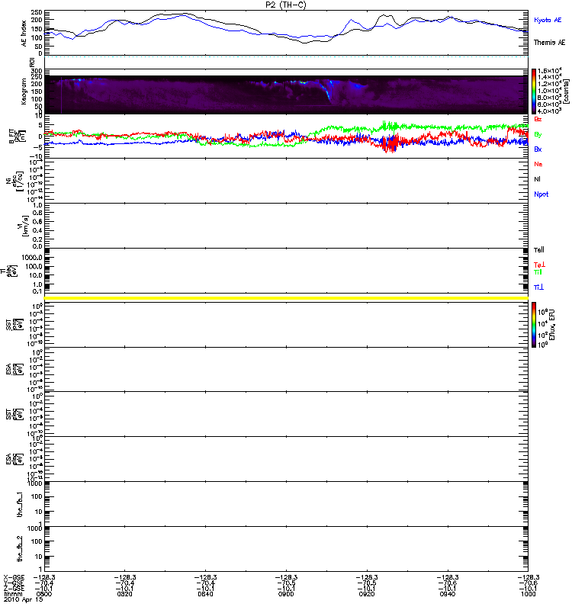Screen dimensions: 572x610
Task: Click the "0800" time tick label
Action: [44, 594]
